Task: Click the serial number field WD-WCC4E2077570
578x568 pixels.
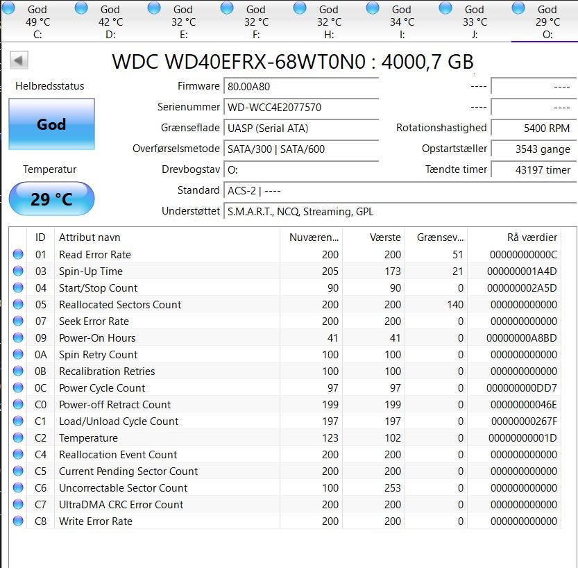Action: 301,107
